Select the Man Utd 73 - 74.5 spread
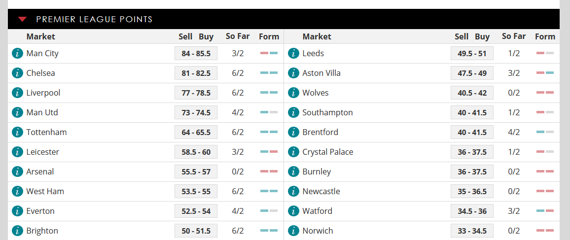Viewport: 570px width, 240px height. coord(196,112)
